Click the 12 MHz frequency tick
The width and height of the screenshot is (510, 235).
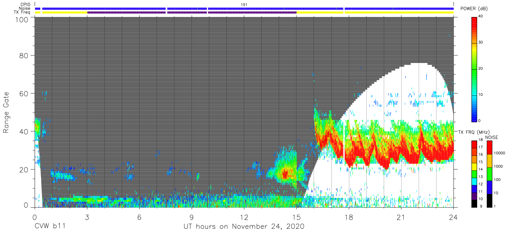coord(481,184)
